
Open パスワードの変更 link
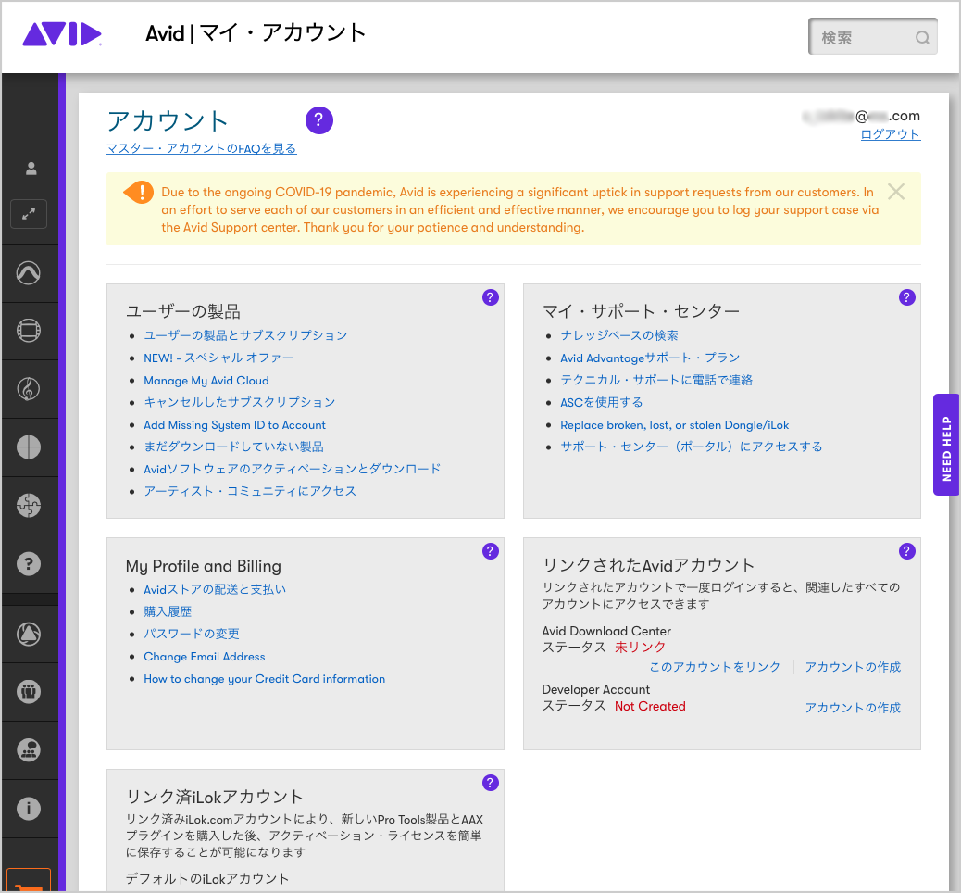[x=192, y=634]
